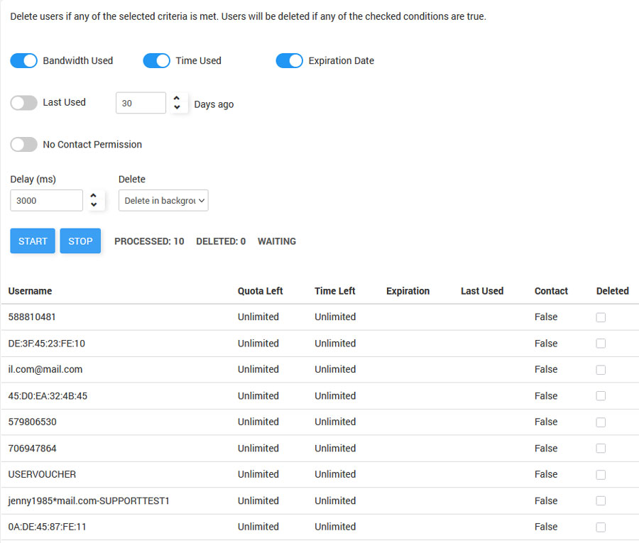The image size is (639, 543).
Task: Turn off the Time Used switch
Action: point(156,61)
